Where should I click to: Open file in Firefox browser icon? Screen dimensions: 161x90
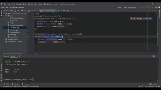click(x=138, y=18)
